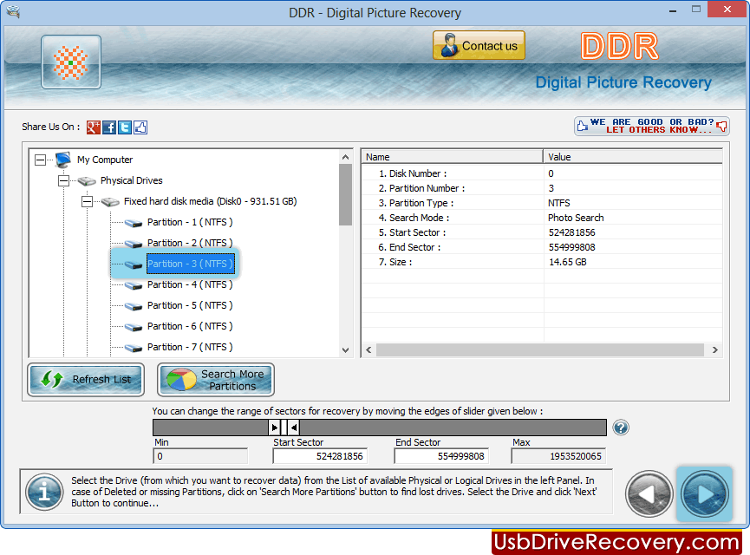Image resolution: width=750 pixels, height=555 pixels.
Task: Click the tree vertical scrollbar thumb
Action: (x=345, y=194)
